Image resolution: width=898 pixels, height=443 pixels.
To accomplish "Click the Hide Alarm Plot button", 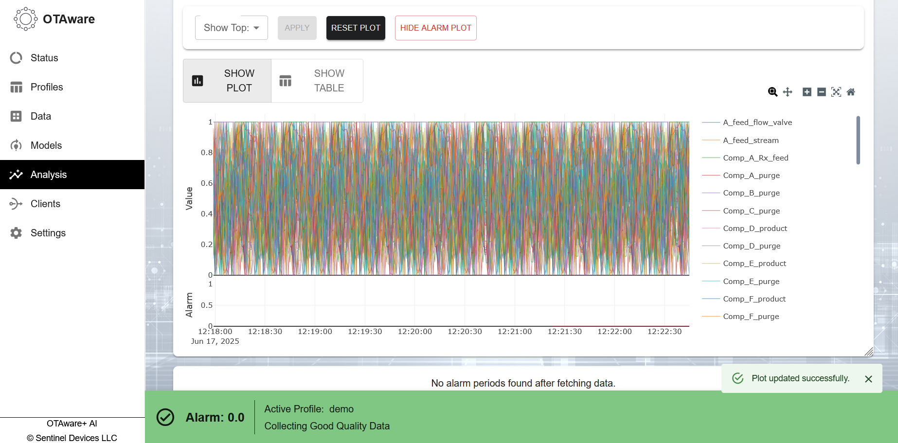I will pyautogui.click(x=435, y=28).
